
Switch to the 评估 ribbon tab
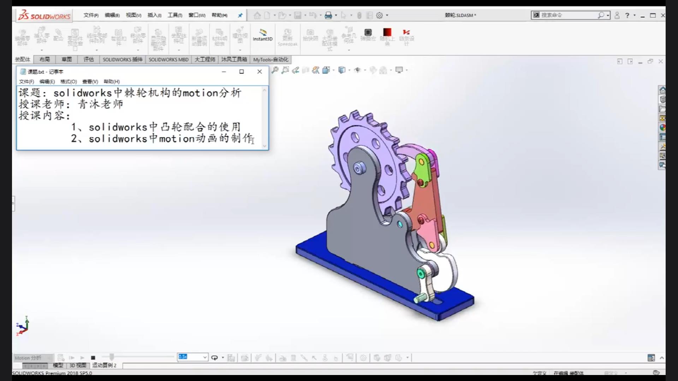point(89,59)
